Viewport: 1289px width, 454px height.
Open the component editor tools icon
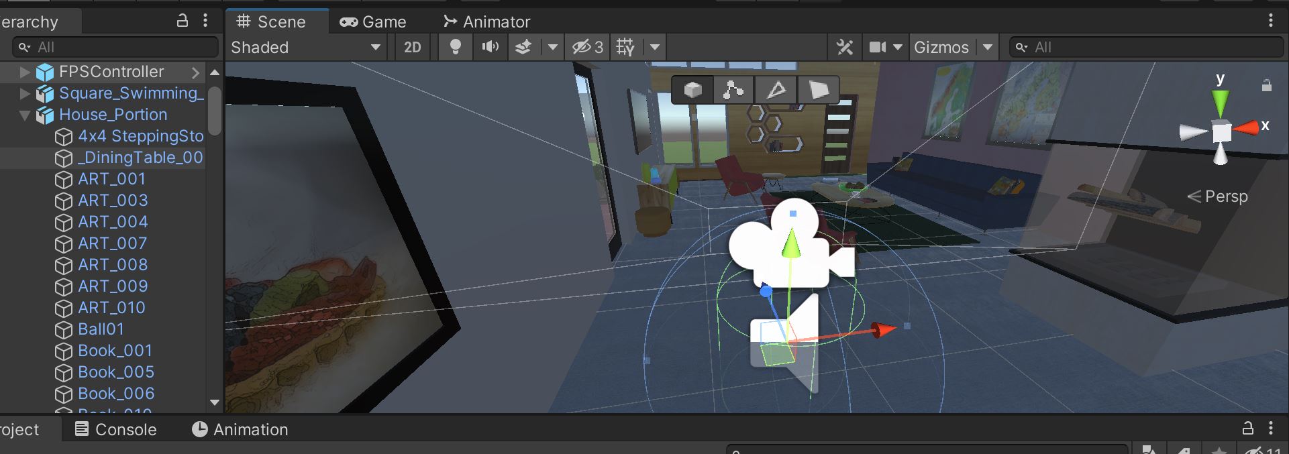(x=845, y=47)
